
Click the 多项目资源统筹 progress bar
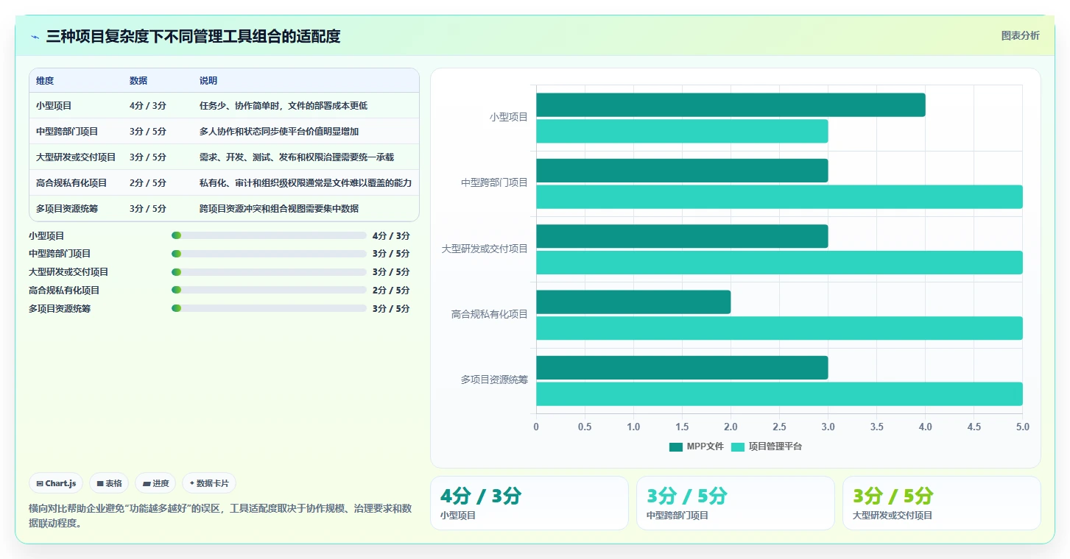(269, 308)
